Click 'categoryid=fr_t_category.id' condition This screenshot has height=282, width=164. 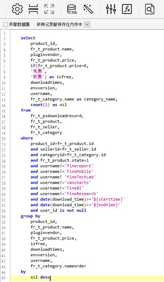(x=73, y=155)
